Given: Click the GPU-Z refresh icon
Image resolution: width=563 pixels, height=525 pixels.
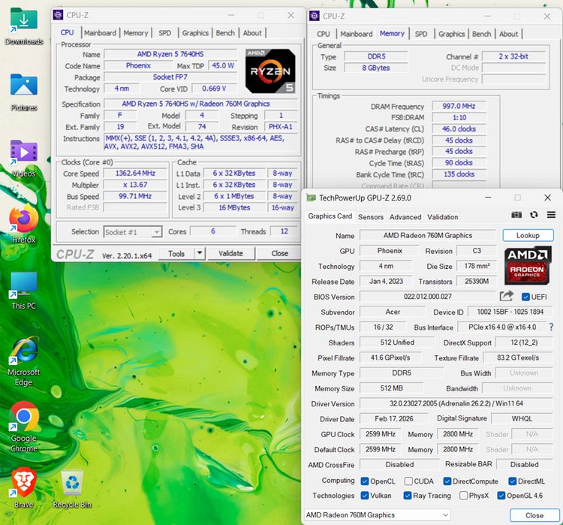Looking at the screenshot, I should point(534,215).
